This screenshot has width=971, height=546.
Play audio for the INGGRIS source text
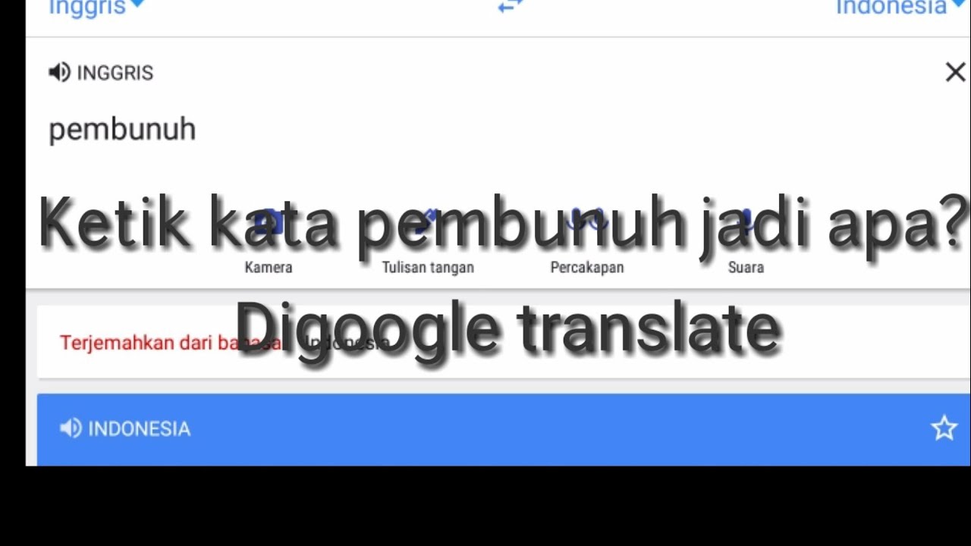click(59, 72)
